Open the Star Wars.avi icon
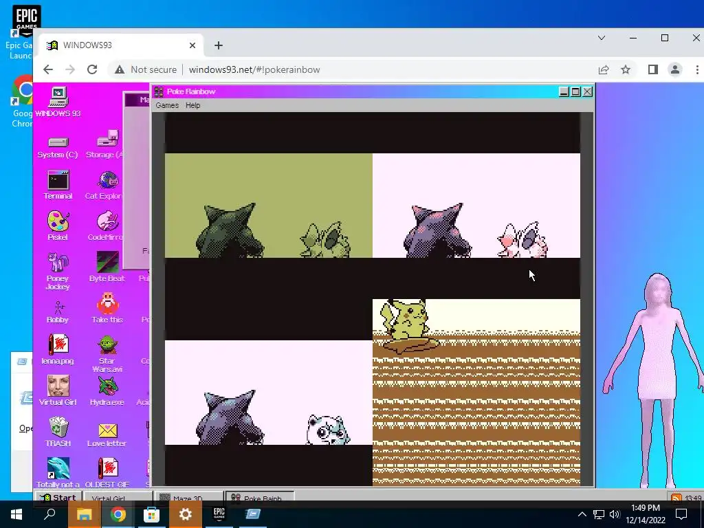This screenshot has width=704, height=528. (x=107, y=354)
